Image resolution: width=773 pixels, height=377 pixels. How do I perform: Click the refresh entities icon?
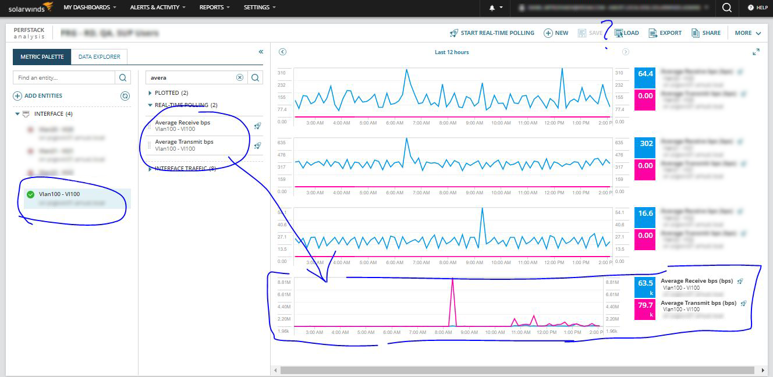pos(125,96)
